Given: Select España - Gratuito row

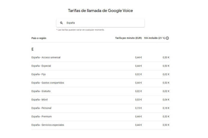Looking at the screenshot, I should [100, 91].
